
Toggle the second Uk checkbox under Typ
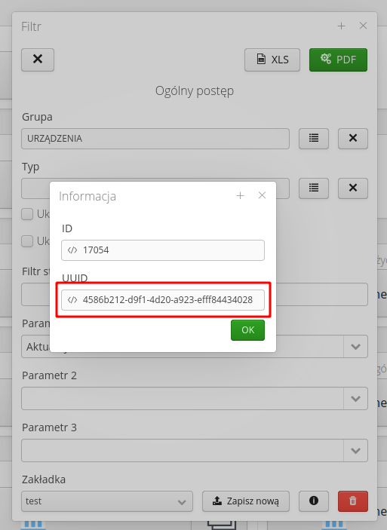27,241
